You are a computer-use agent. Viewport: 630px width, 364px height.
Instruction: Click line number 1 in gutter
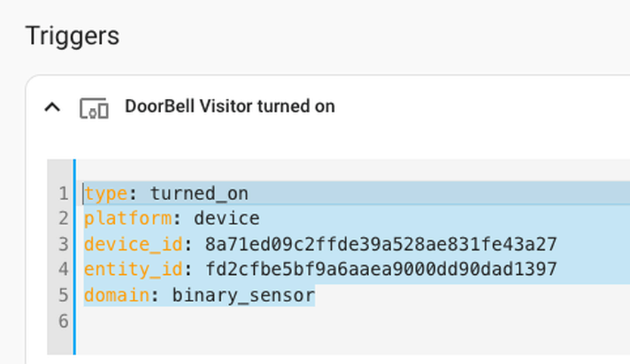tap(63, 194)
